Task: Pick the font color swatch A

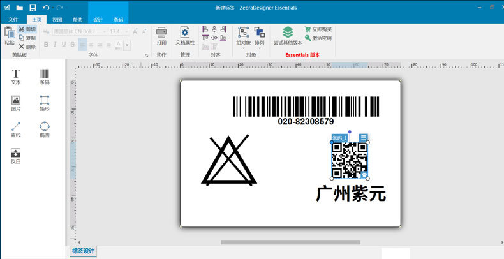Action: [x=118, y=45]
